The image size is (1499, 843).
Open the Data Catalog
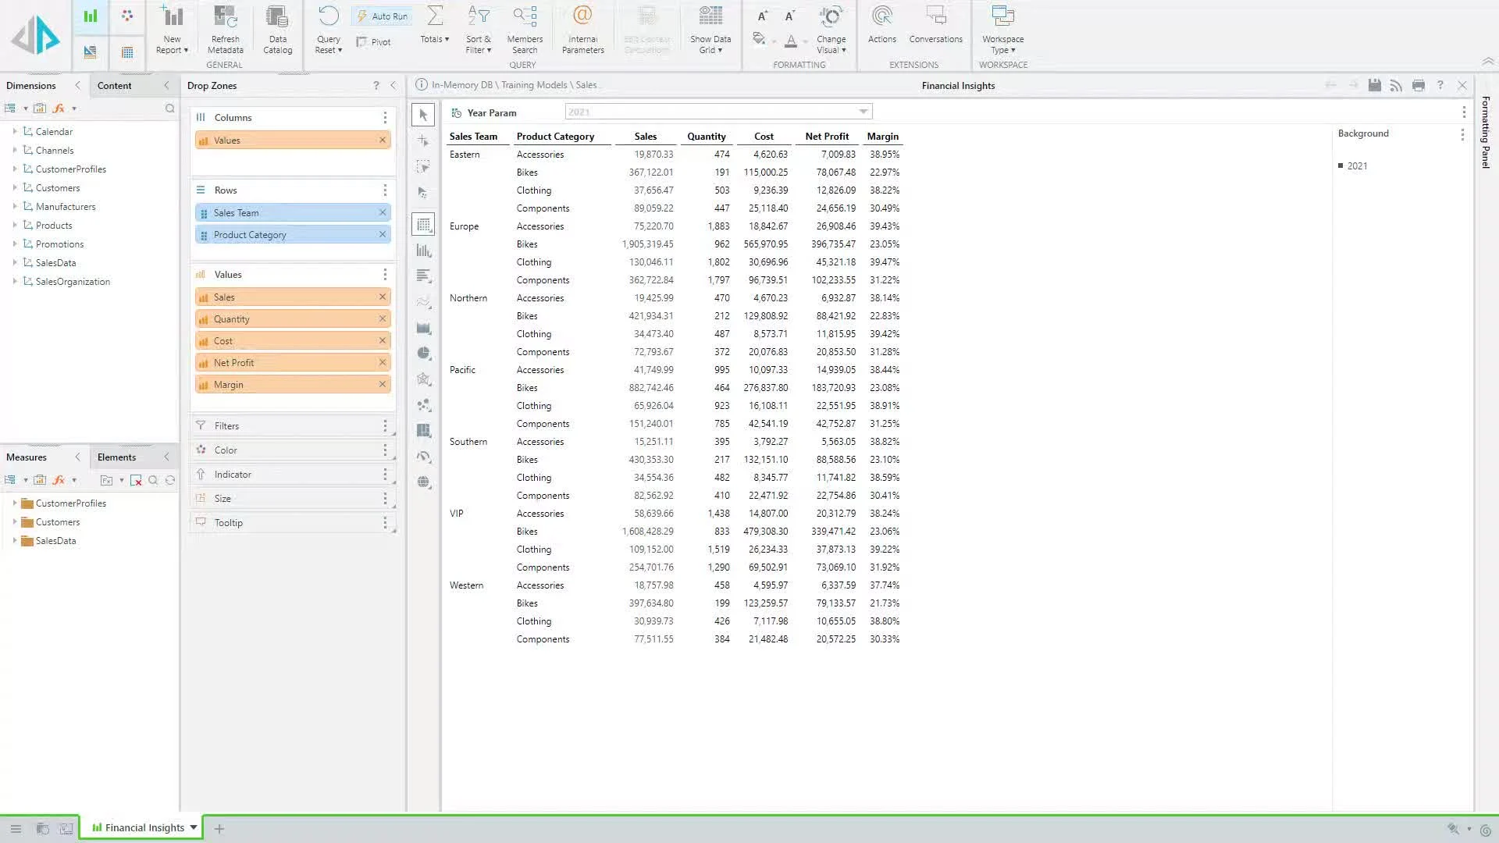coord(277,17)
